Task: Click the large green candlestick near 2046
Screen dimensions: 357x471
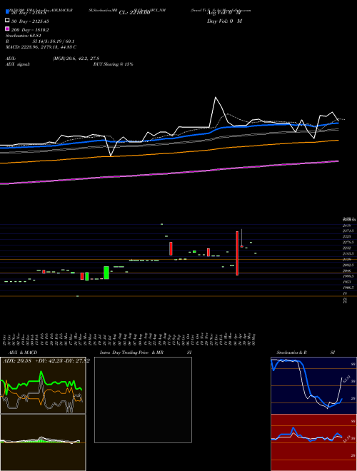Action: (x=106, y=273)
